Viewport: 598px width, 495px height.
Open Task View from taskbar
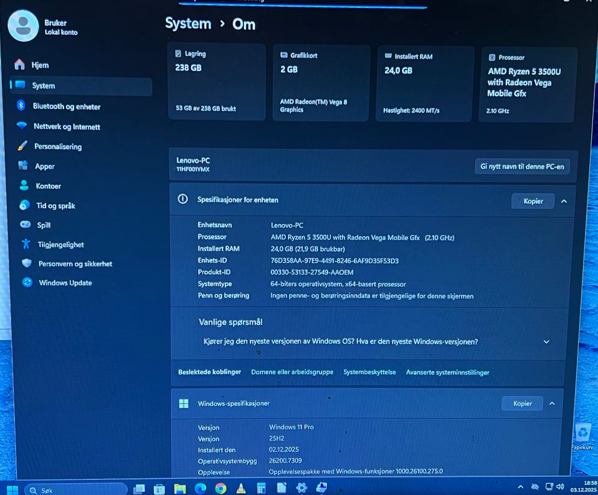coord(139,489)
